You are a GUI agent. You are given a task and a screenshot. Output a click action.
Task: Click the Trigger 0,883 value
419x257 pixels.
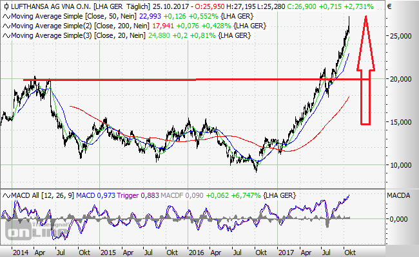point(138,195)
